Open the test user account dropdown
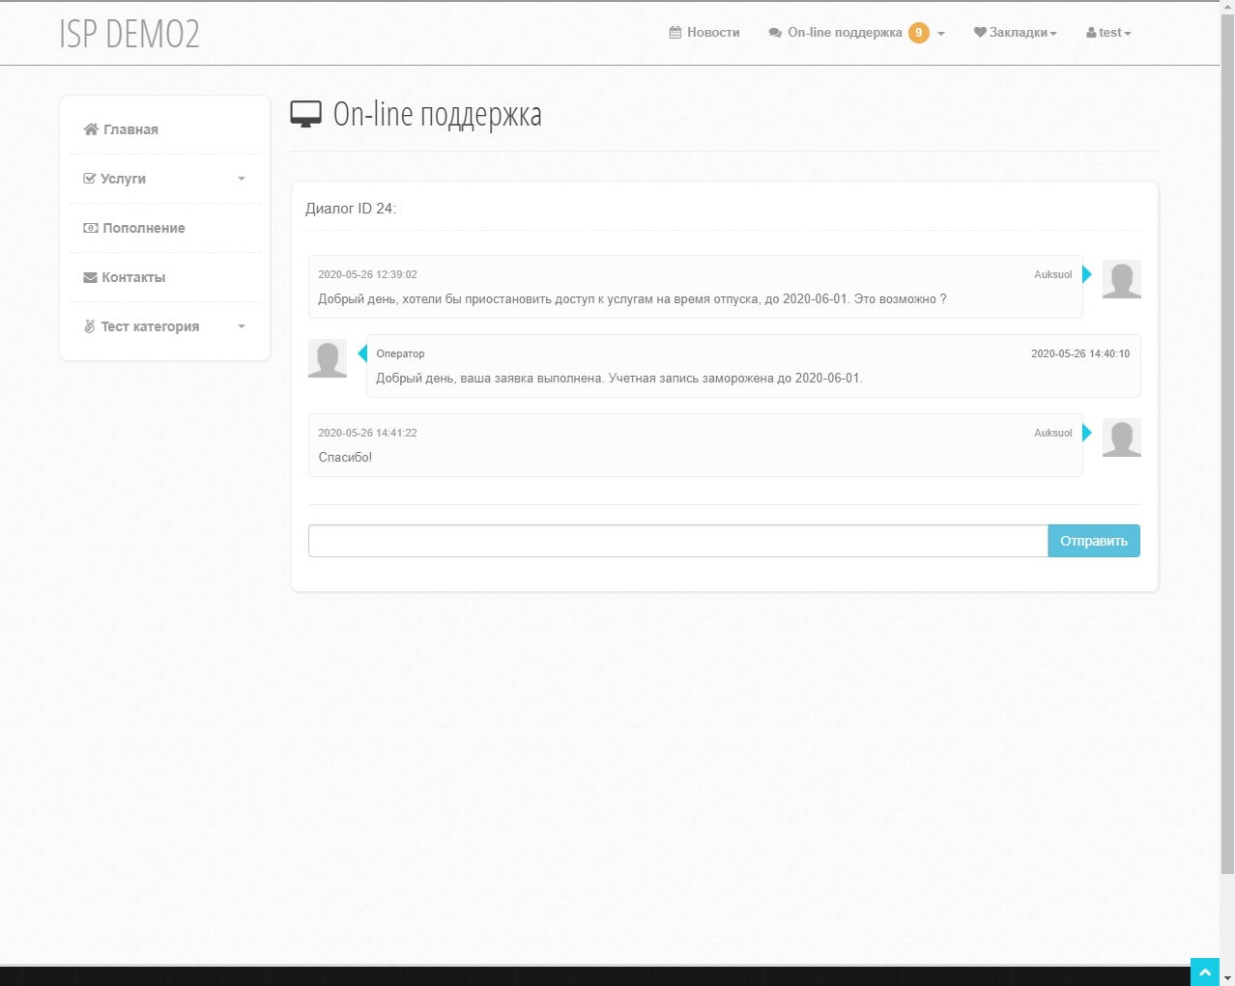 point(1108,33)
